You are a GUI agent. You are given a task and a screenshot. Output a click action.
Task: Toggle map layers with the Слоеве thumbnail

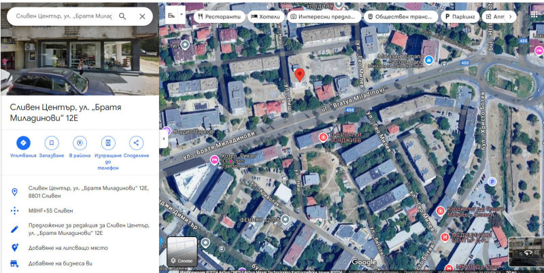click(x=182, y=251)
